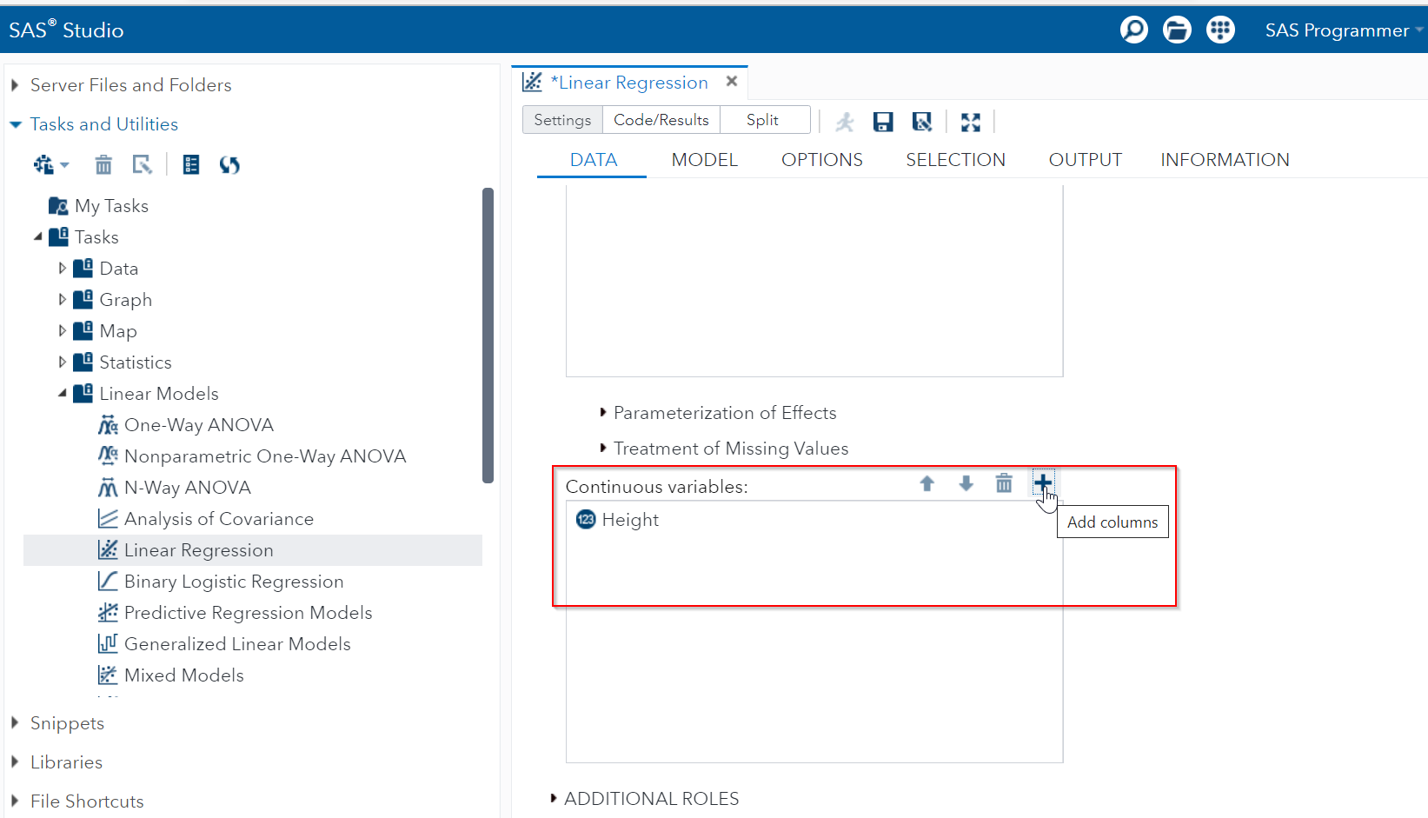This screenshot has width=1428, height=818.
Task: Open the SAS Programmer user menu
Action: pos(1338,30)
